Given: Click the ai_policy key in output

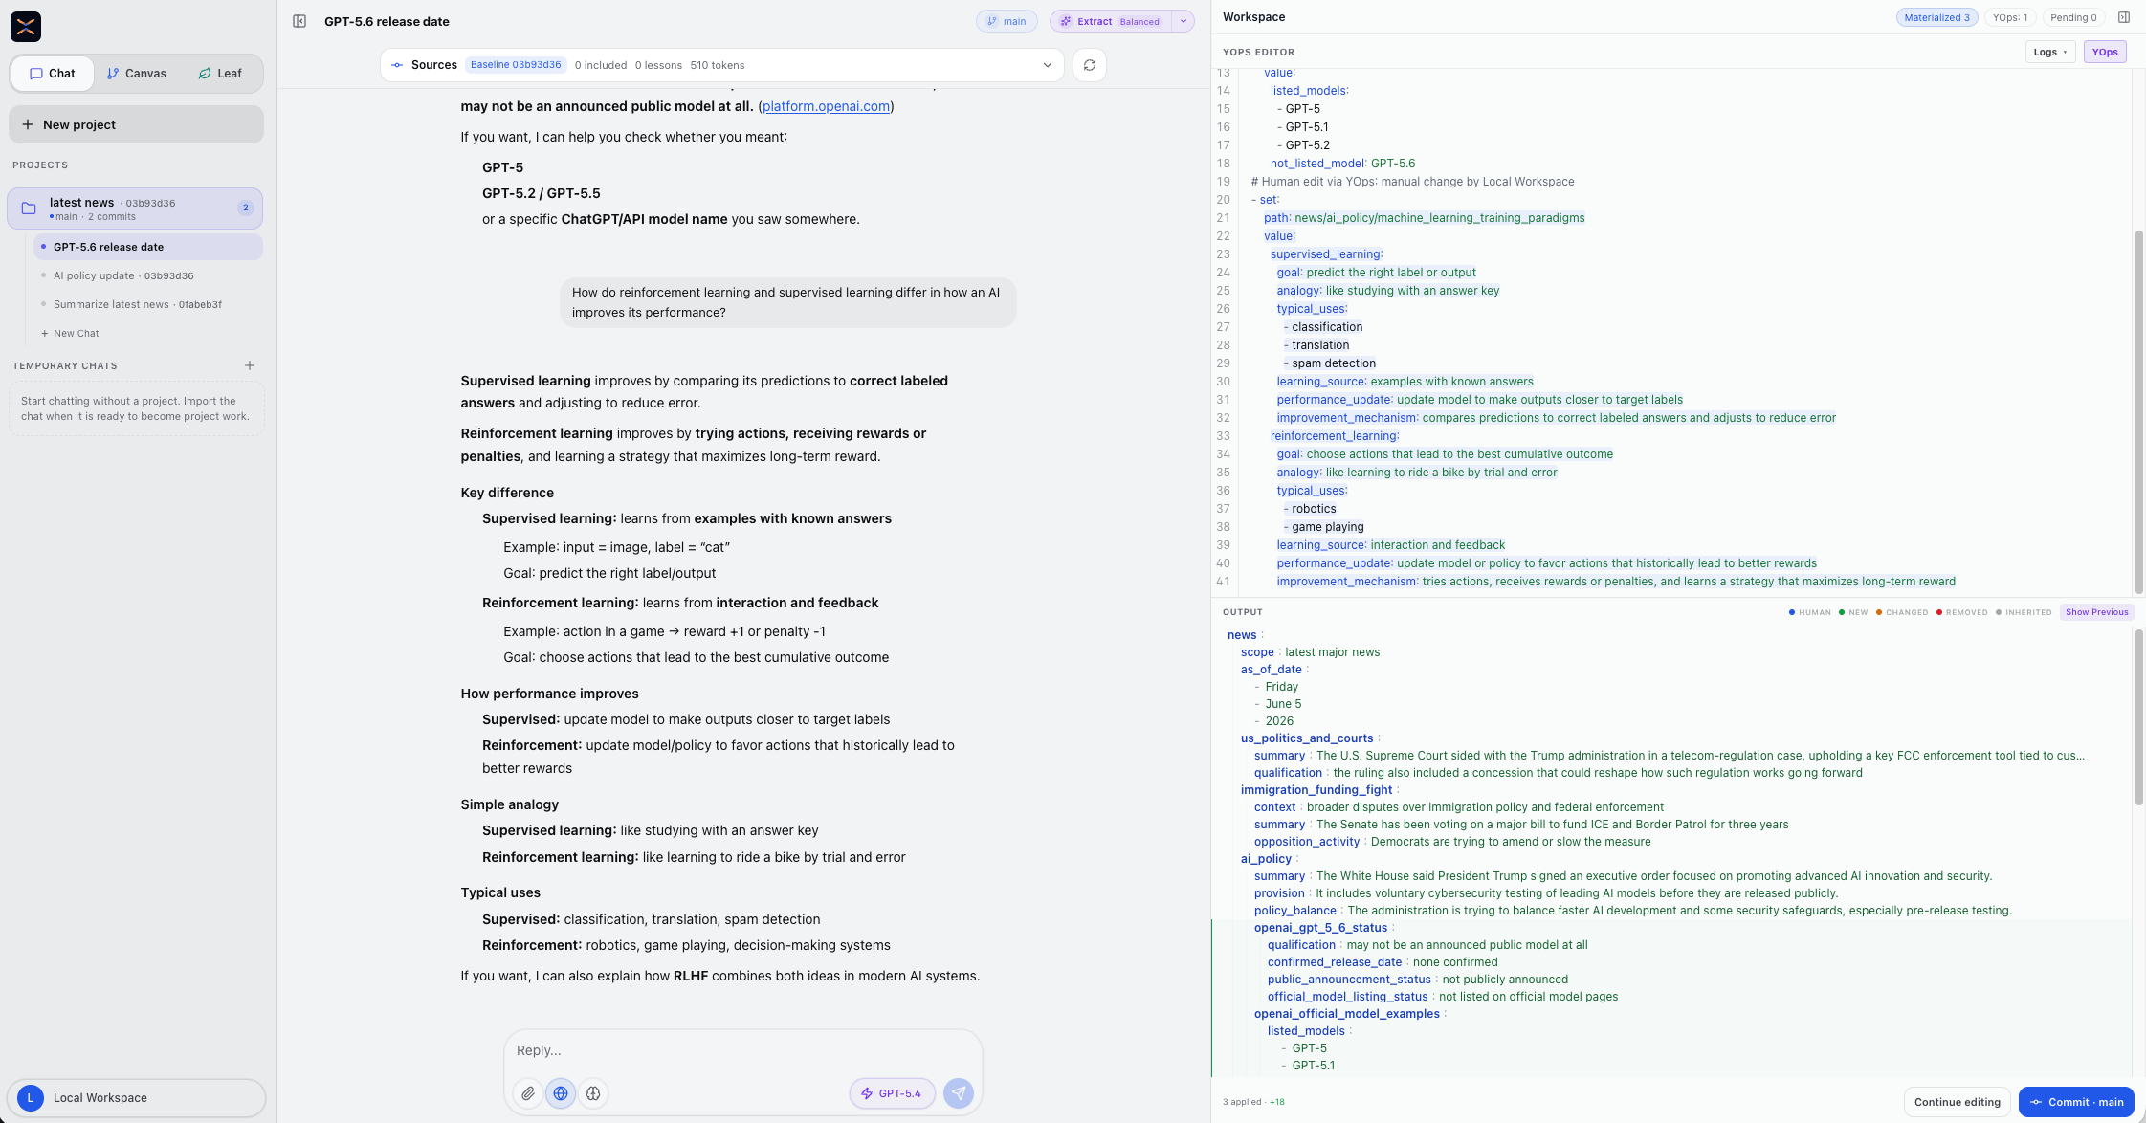Looking at the screenshot, I should click(x=1266, y=859).
